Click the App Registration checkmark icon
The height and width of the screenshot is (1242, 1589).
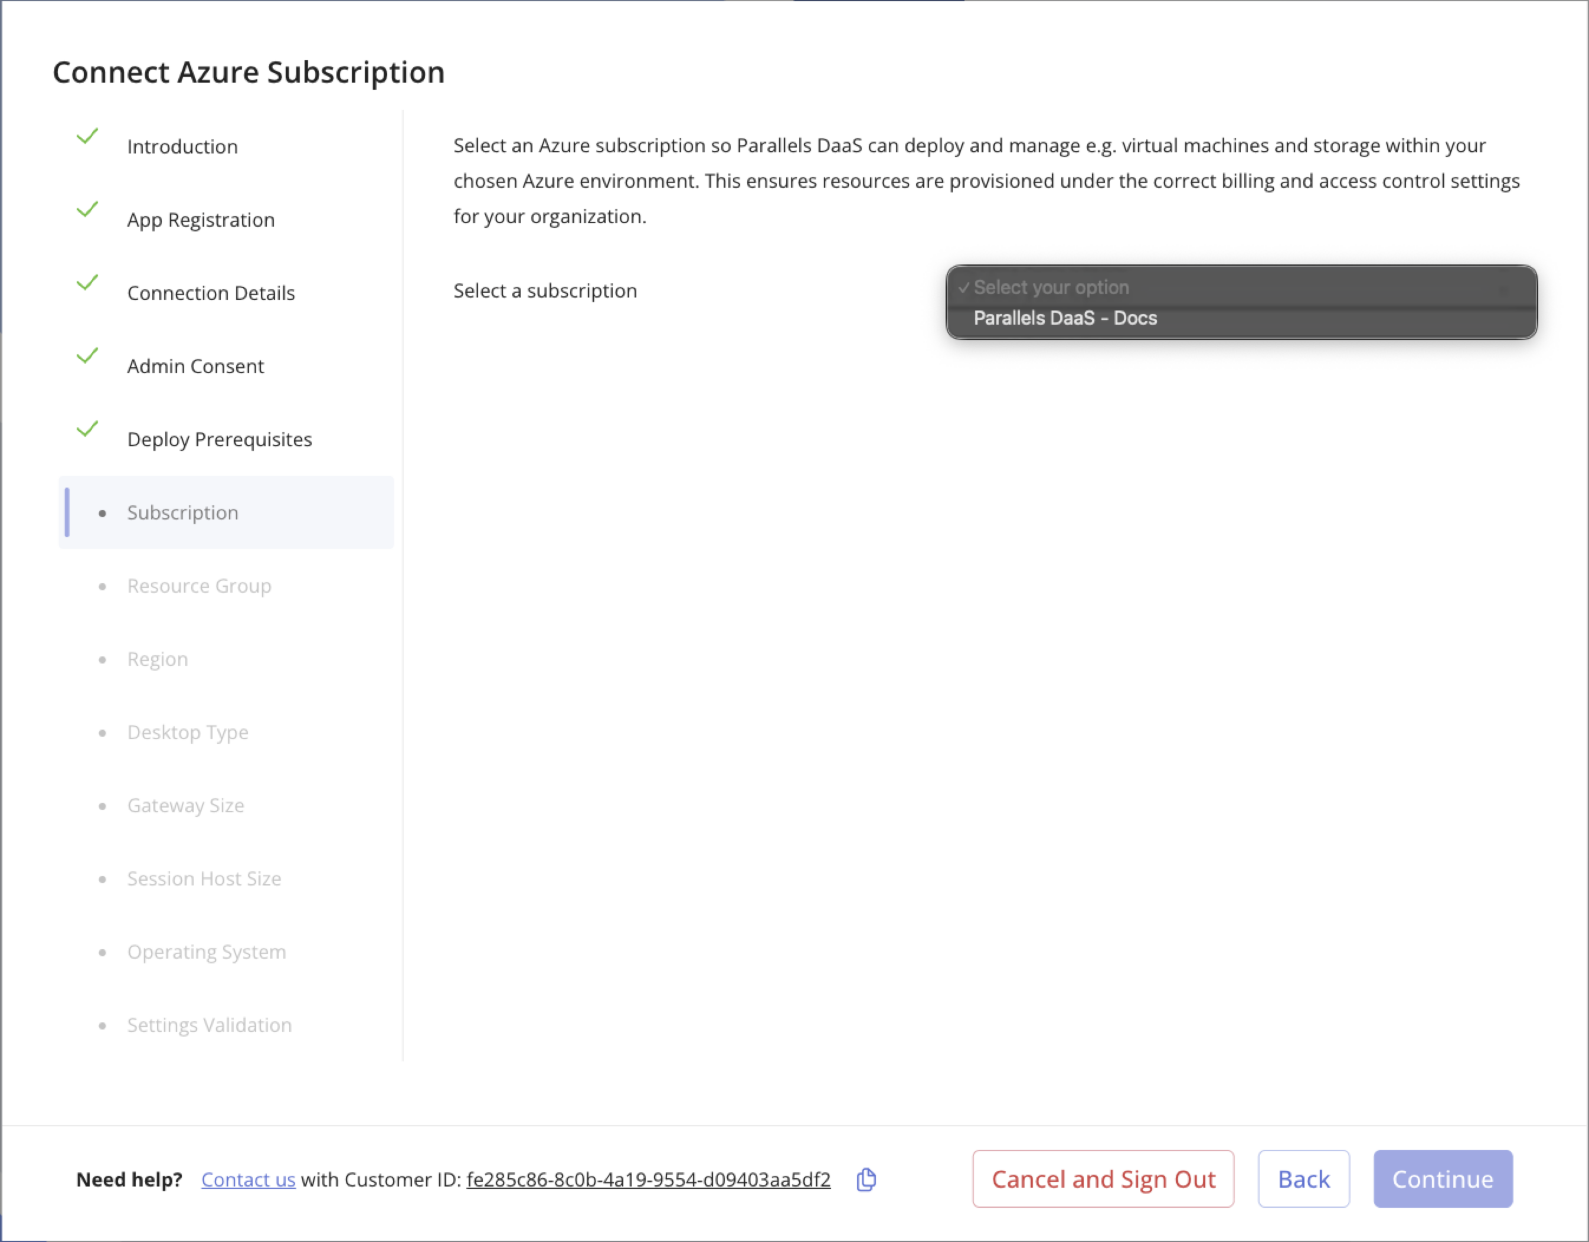(x=87, y=210)
